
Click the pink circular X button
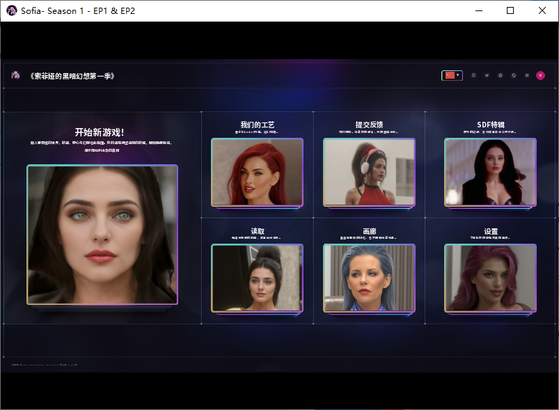click(x=540, y=76)
